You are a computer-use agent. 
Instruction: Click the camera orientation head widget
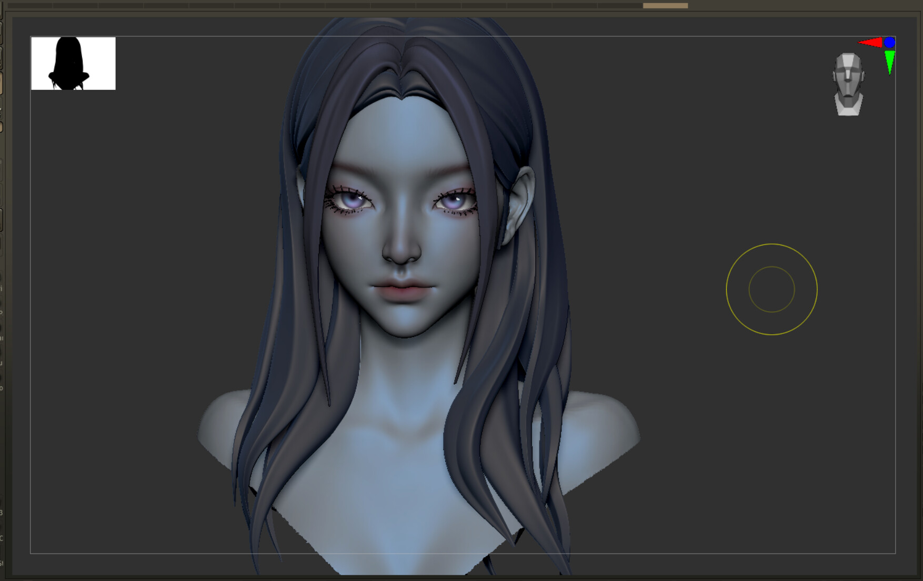tap(849, 84)
